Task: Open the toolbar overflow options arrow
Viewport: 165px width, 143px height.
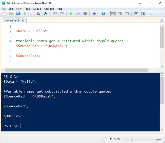Action: [148, 15]
